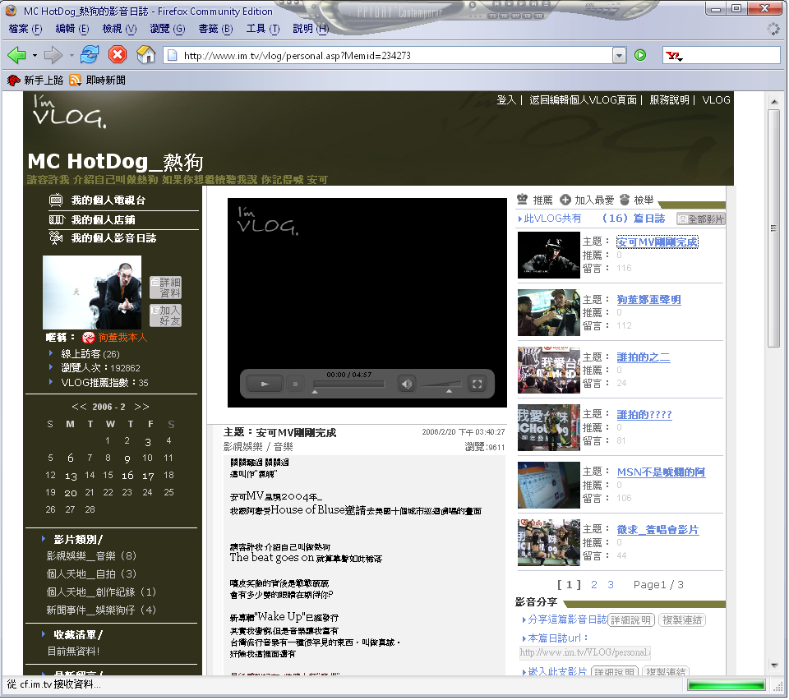
Task: Stop the video with player stop button
Action: point(295,384)
